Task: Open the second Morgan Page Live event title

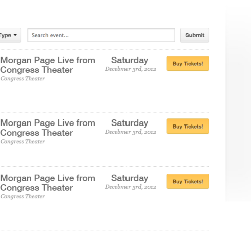Action: click(48, 128)
